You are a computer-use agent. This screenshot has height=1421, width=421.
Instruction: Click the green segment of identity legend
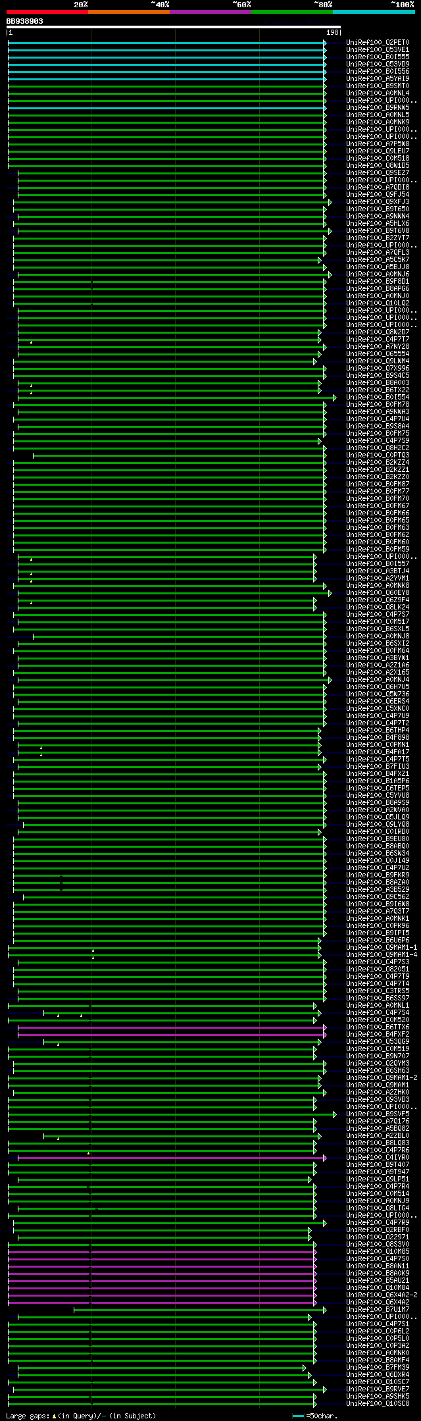point(291,12)
